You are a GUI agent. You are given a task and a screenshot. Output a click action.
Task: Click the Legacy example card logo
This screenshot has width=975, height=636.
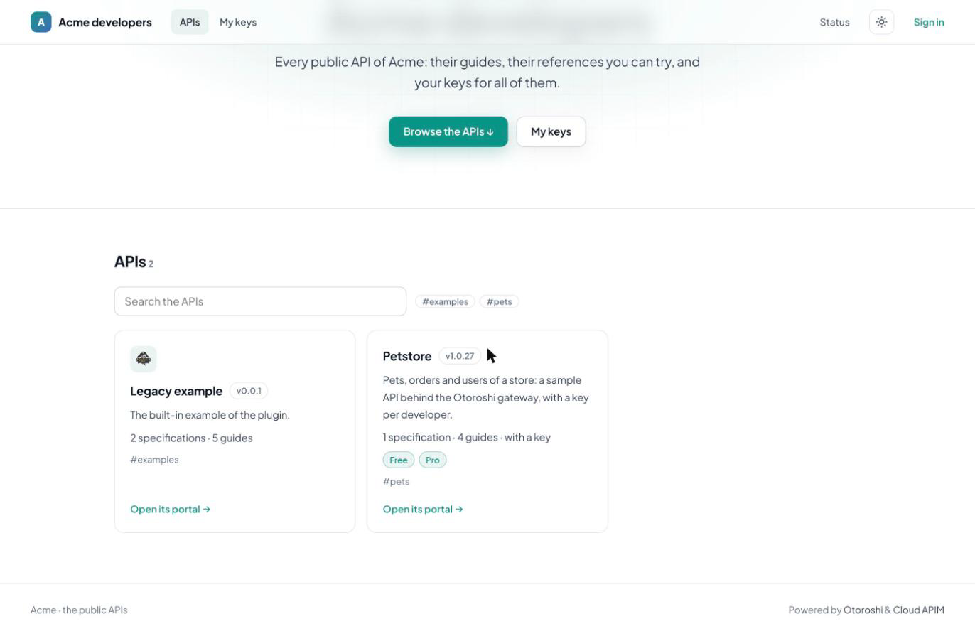click(x=144, y=359)
